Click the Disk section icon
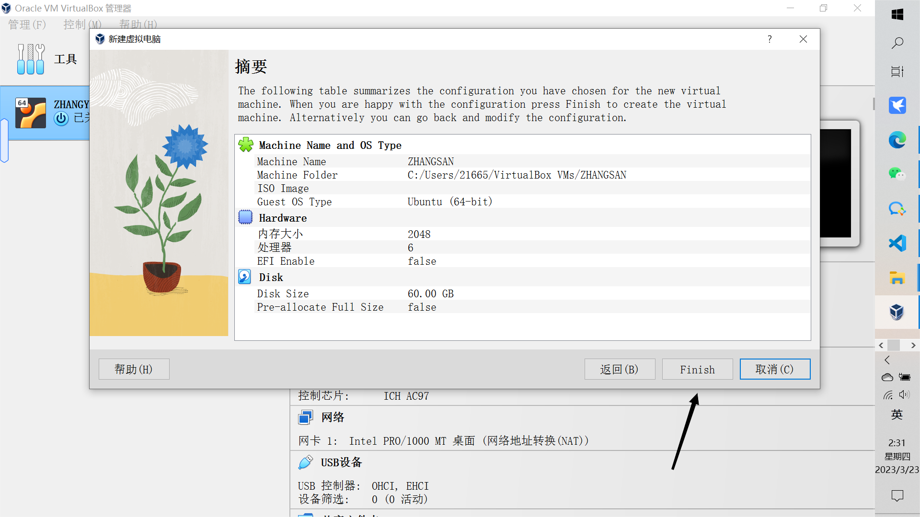Image resolution: width=920 pixels, height=517 pixels. coord(244,277)
